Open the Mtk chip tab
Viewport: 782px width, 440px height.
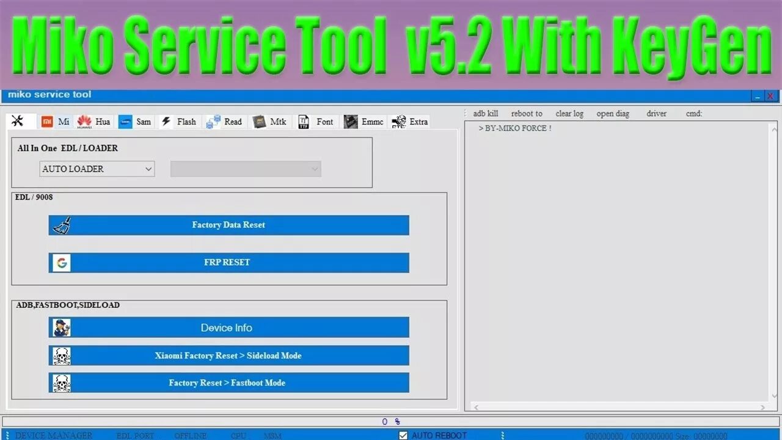tap(269, 122)
